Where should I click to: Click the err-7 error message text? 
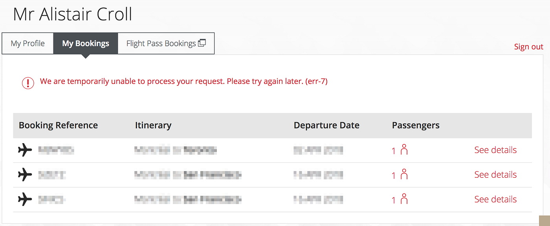point(183,82)
